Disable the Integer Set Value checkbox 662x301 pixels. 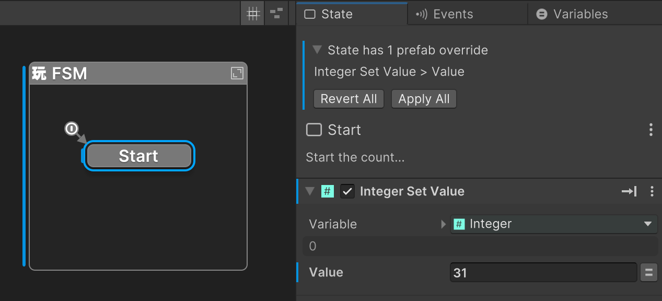point(347,191)
